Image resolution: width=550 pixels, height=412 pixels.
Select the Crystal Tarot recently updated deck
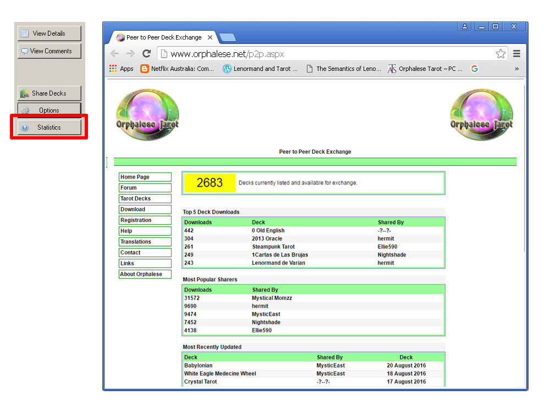pos(200,382)
